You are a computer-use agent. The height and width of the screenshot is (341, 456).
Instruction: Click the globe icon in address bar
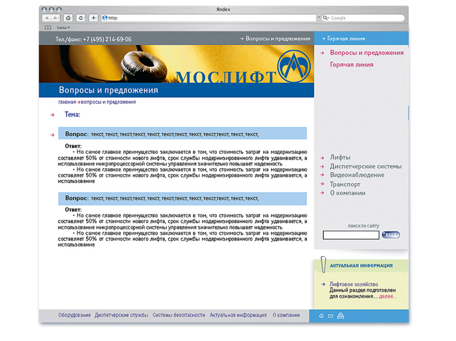(x=105, y=18)
